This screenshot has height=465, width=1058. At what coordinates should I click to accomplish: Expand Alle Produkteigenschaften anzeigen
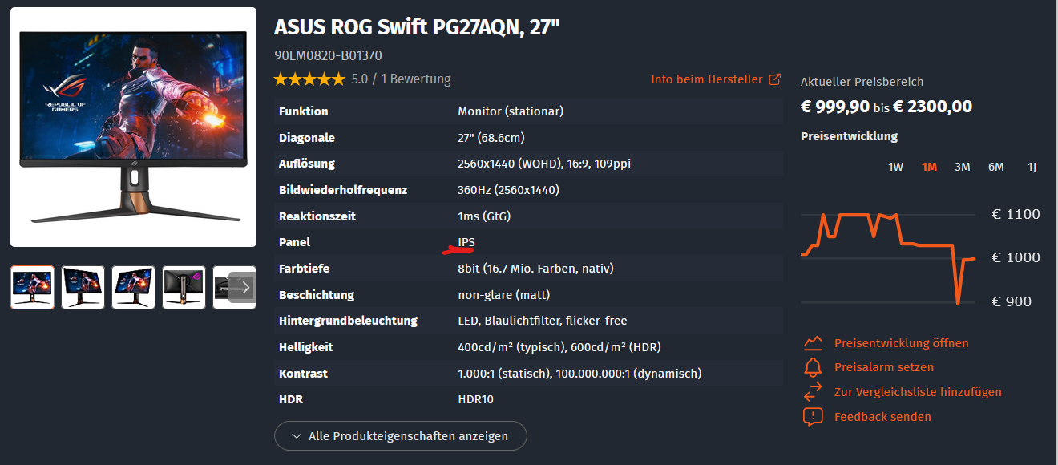point(401,436)
